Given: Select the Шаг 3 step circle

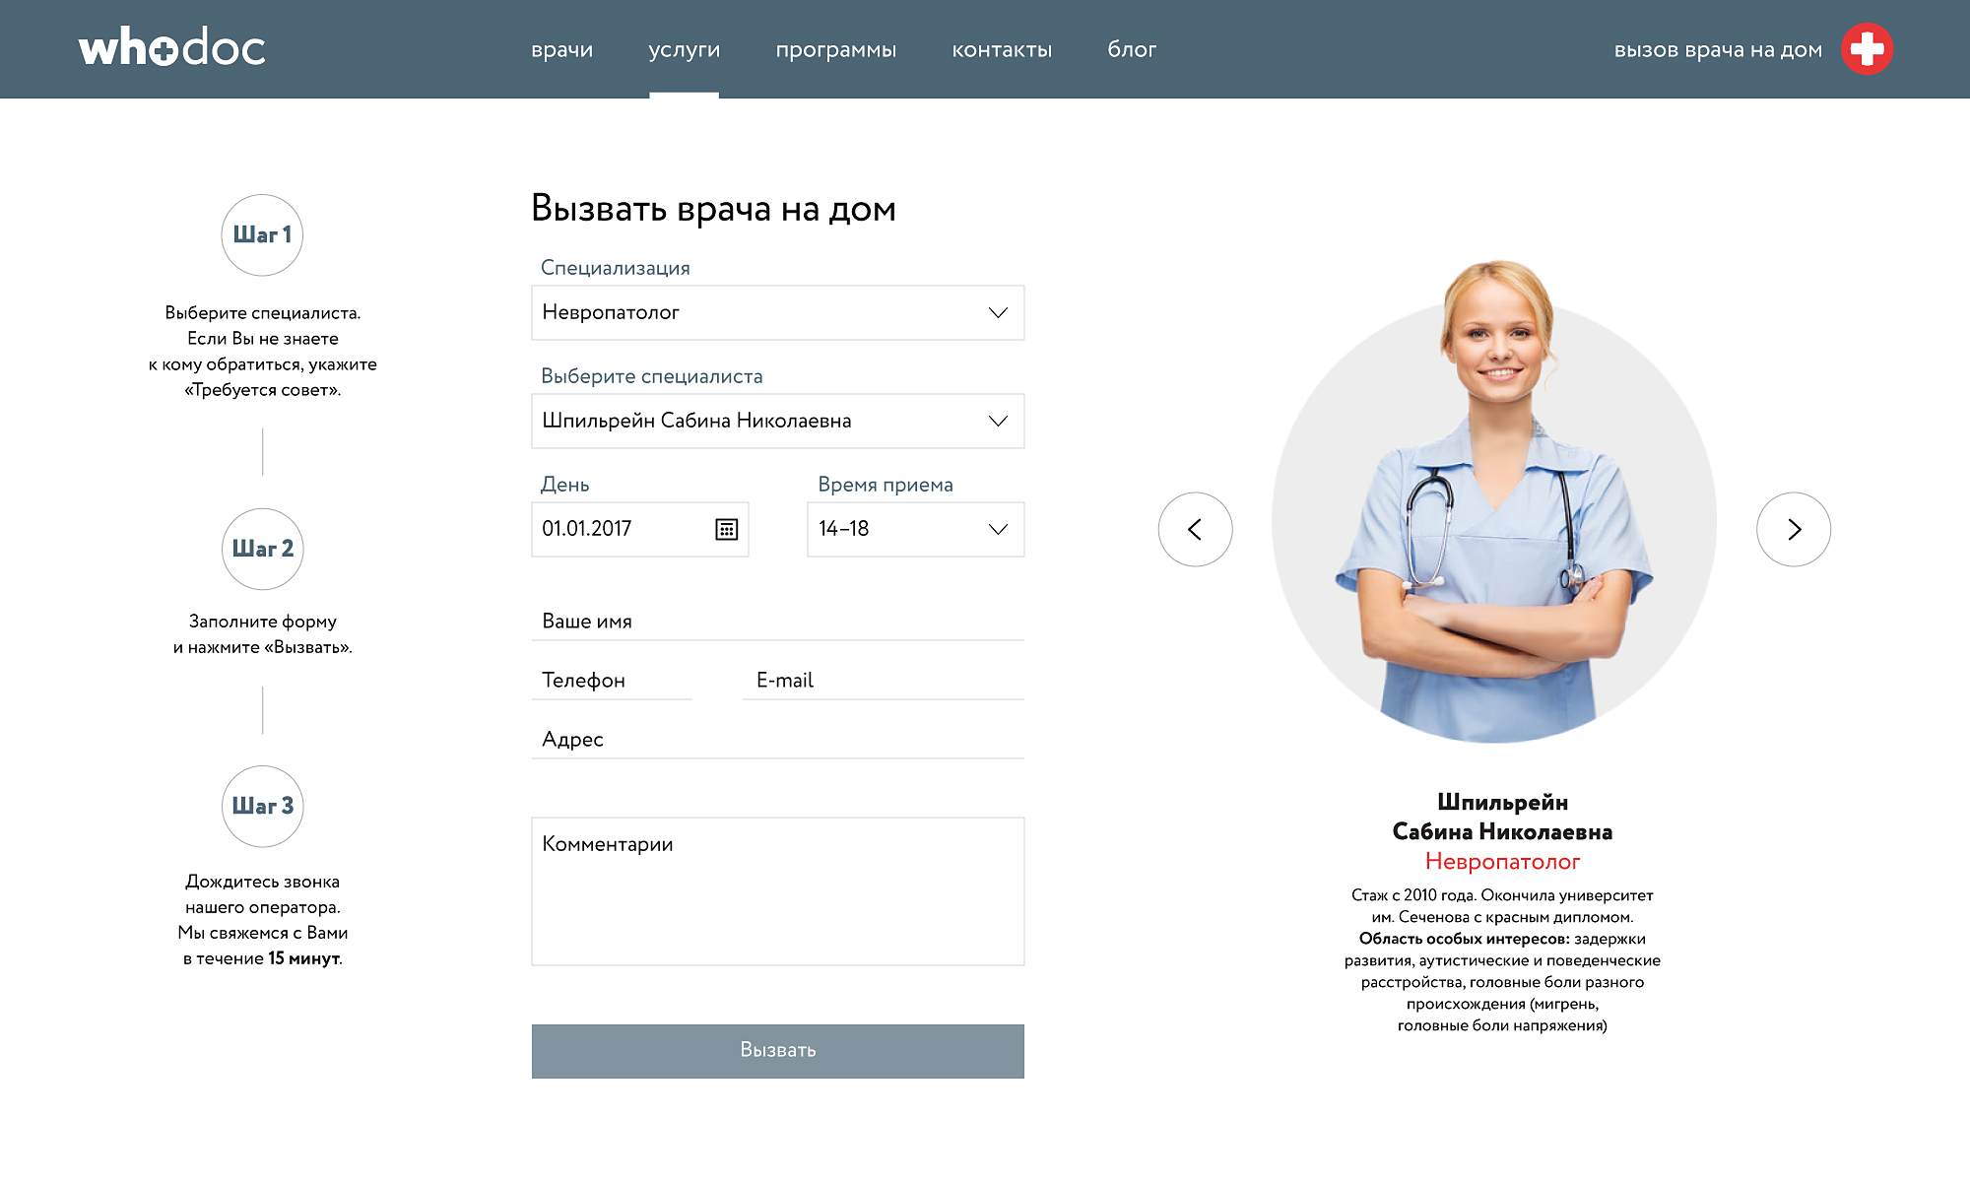Looking at the screenshot, I should click(262, 806).
